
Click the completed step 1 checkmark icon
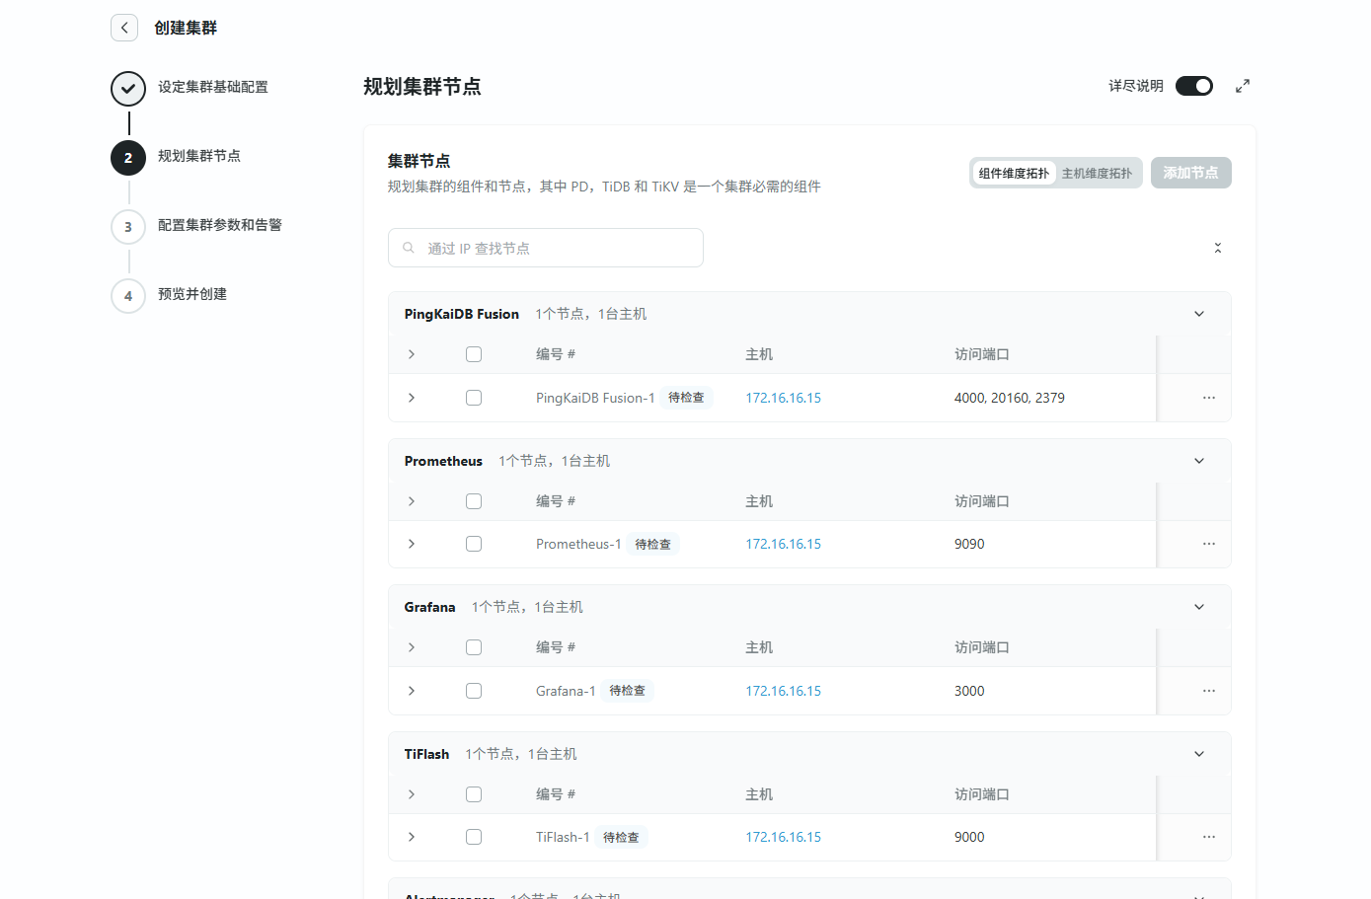[x=128, y=88]
